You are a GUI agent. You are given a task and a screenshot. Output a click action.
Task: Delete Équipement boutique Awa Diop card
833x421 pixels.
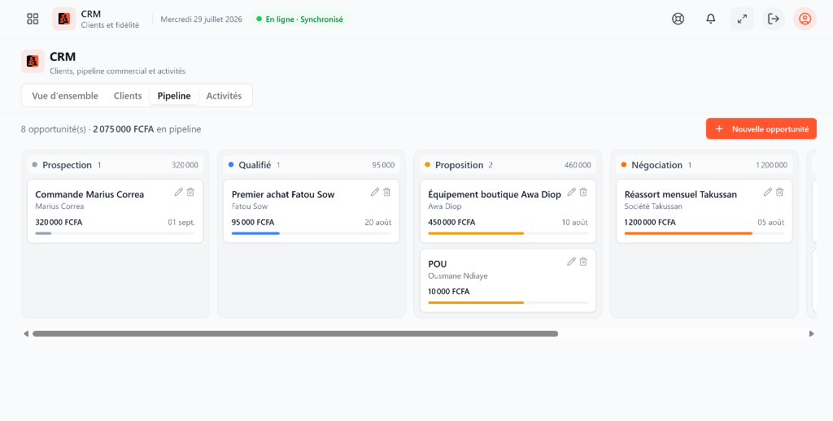coord(583,192)
